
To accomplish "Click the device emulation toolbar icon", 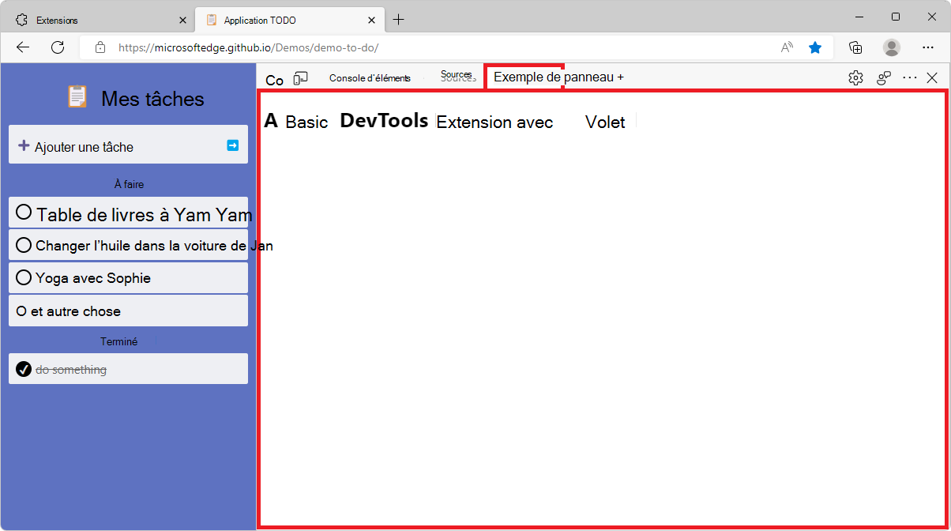I will click(300, 77).
